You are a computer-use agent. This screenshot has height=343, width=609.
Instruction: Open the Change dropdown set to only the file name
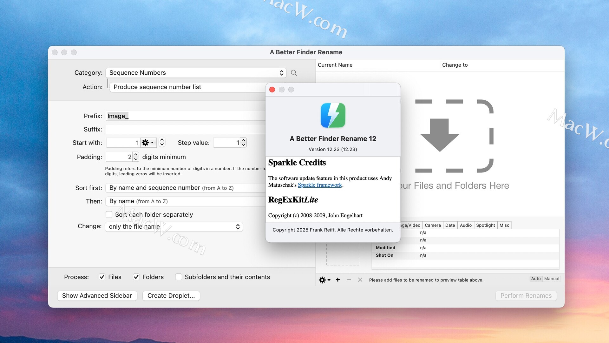(174, 226)
